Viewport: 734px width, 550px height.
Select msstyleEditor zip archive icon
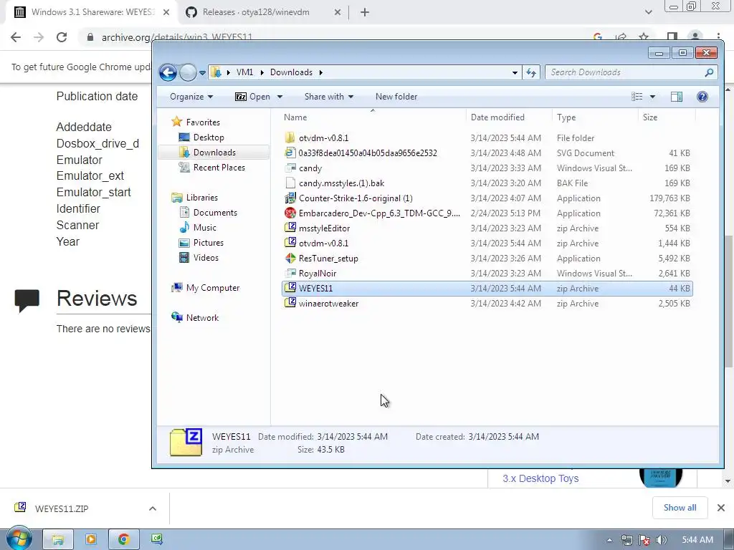[x=290, y=228]
